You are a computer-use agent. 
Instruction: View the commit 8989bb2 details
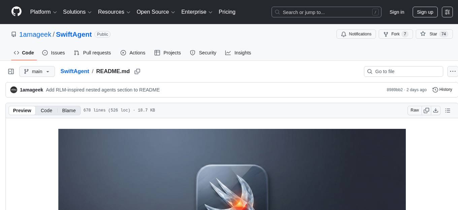(394, 90)
